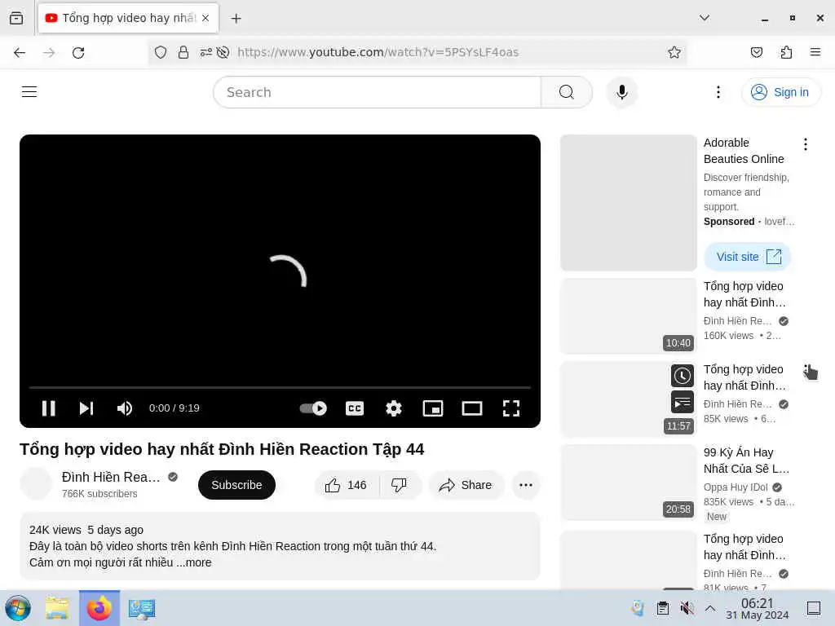Skip to the next video
This screenshot has height=626, width=835.
tap(86, 408)
